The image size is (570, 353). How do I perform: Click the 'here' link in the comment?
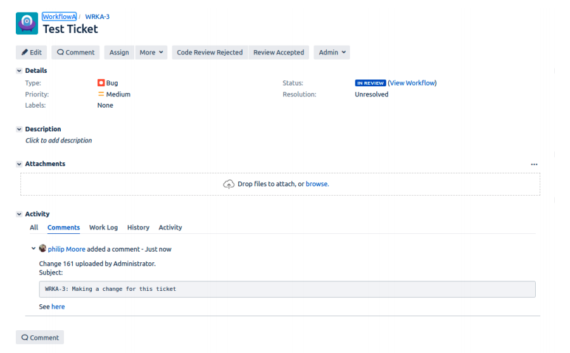pyautogui.click(x=58, y=307)
